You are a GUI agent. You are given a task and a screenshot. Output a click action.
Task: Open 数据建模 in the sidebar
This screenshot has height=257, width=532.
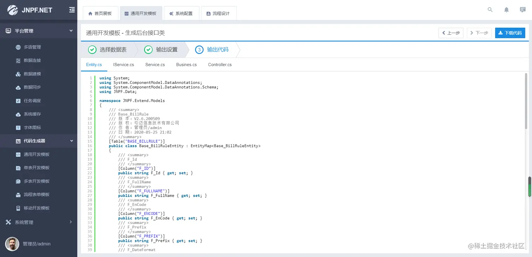tap(39, 74)
